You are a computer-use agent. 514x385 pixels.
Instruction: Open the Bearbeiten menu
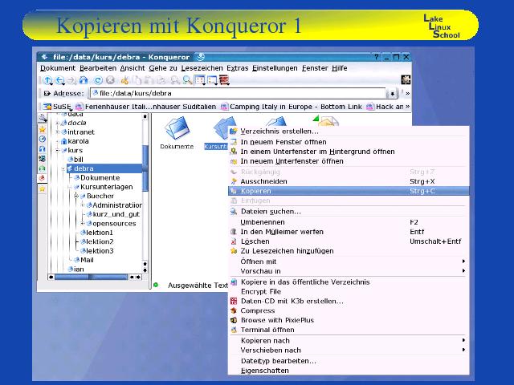(98, 68)
